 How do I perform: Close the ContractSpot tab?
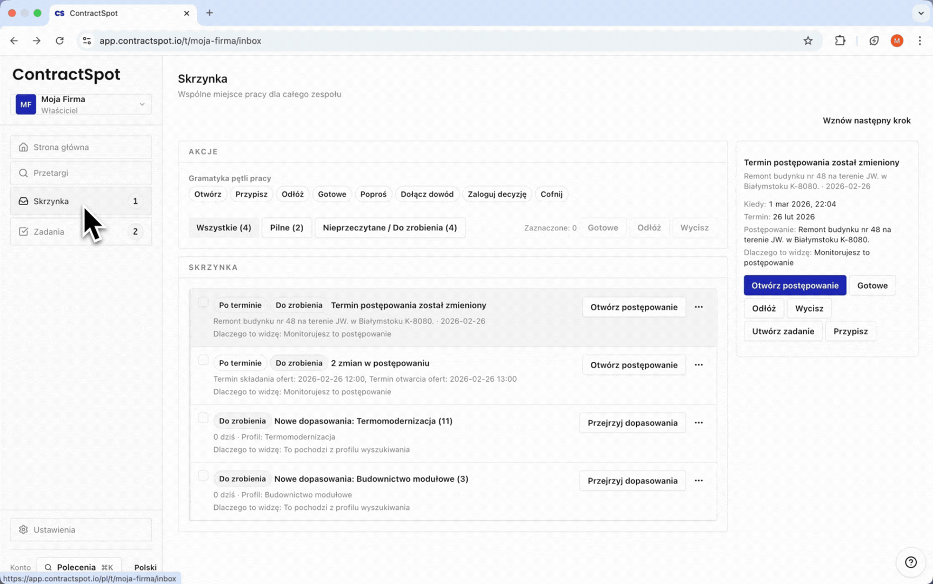point(186,13)
